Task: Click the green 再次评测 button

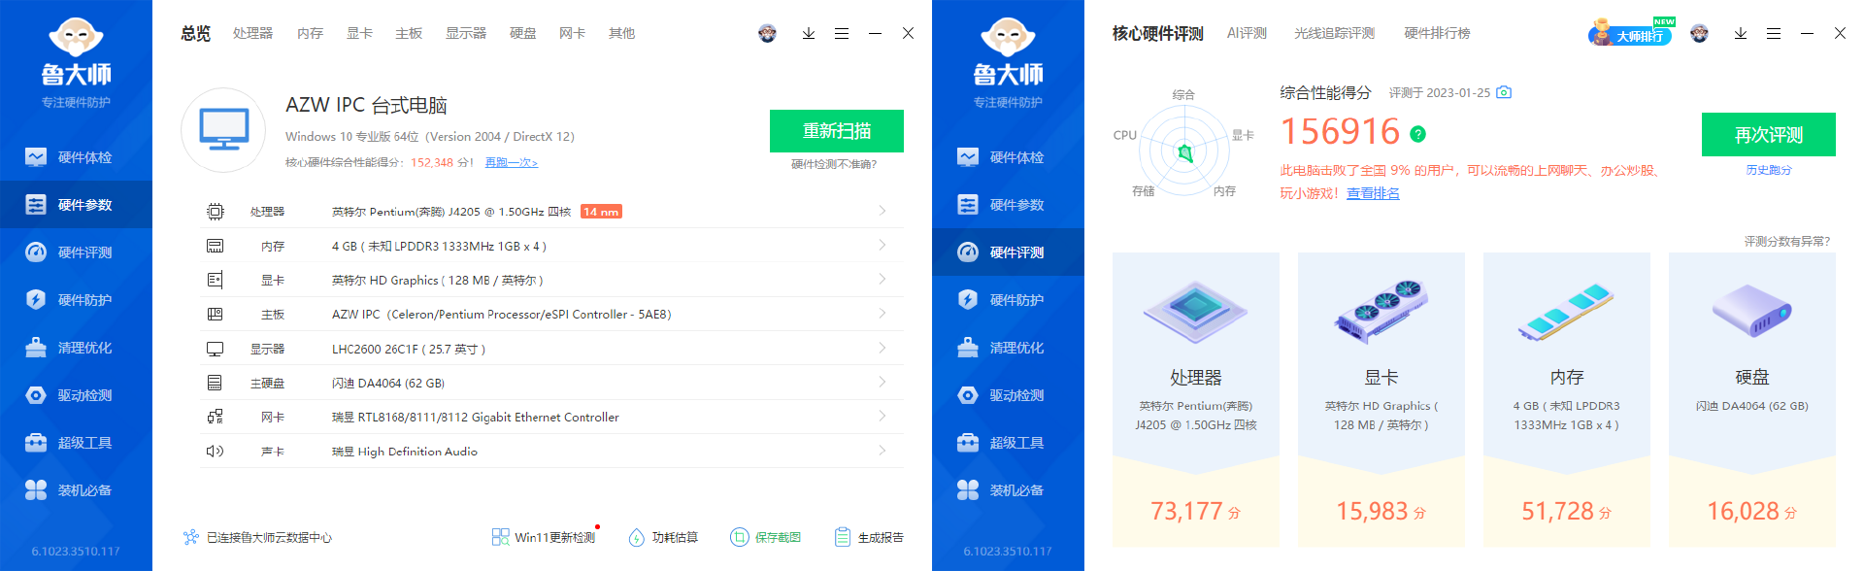Action: coord(1769,135)
